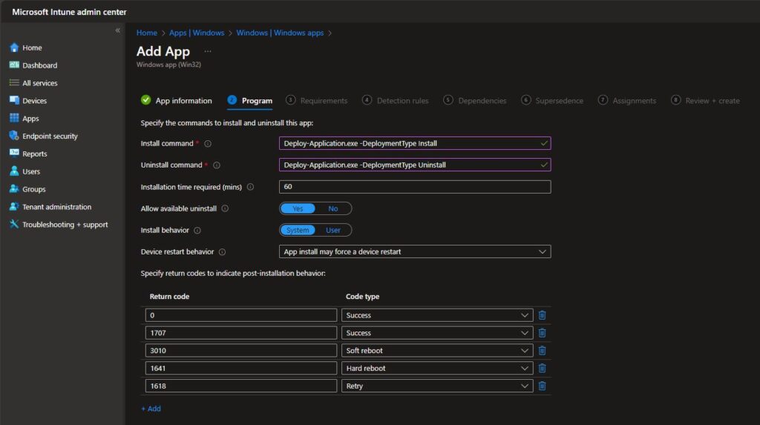Click the Uninstall command input field
This screenshot has height=425, width=760.
[415, 165]
